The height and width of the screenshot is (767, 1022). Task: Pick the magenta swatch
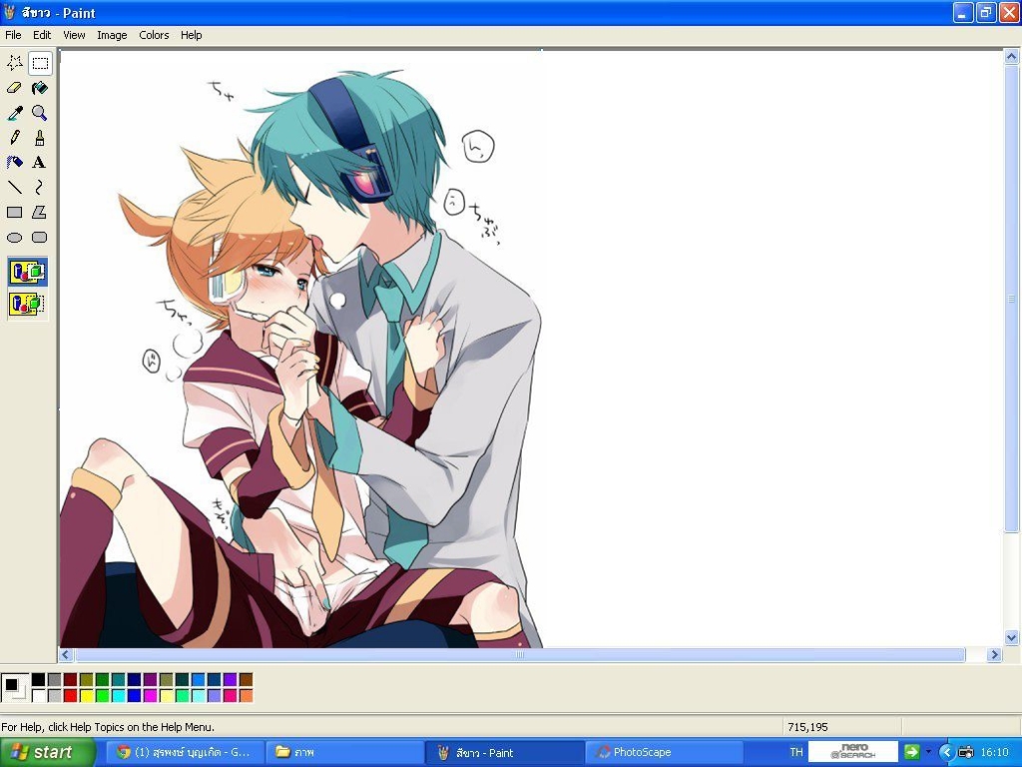[x=150, y=696]
